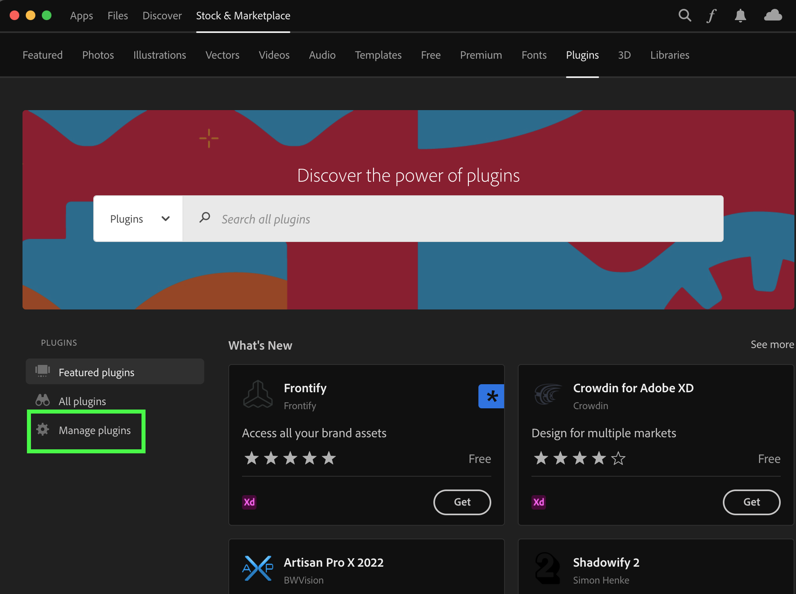Click the blue asterisk badge on Frontify card

tap(491, 396)
